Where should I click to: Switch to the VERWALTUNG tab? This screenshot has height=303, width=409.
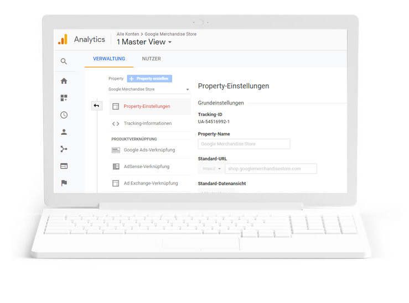pyautogui.click(x=109, y=59)
